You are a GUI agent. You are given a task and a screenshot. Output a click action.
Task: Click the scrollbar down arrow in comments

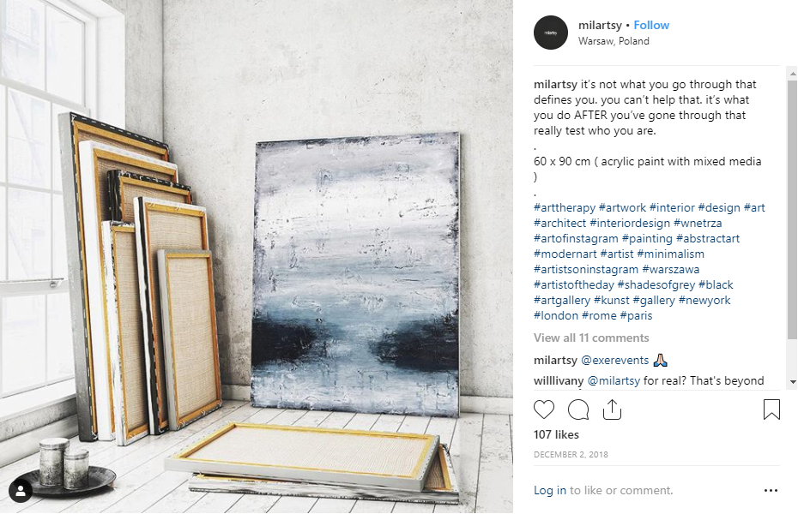(x=792, y=382)
